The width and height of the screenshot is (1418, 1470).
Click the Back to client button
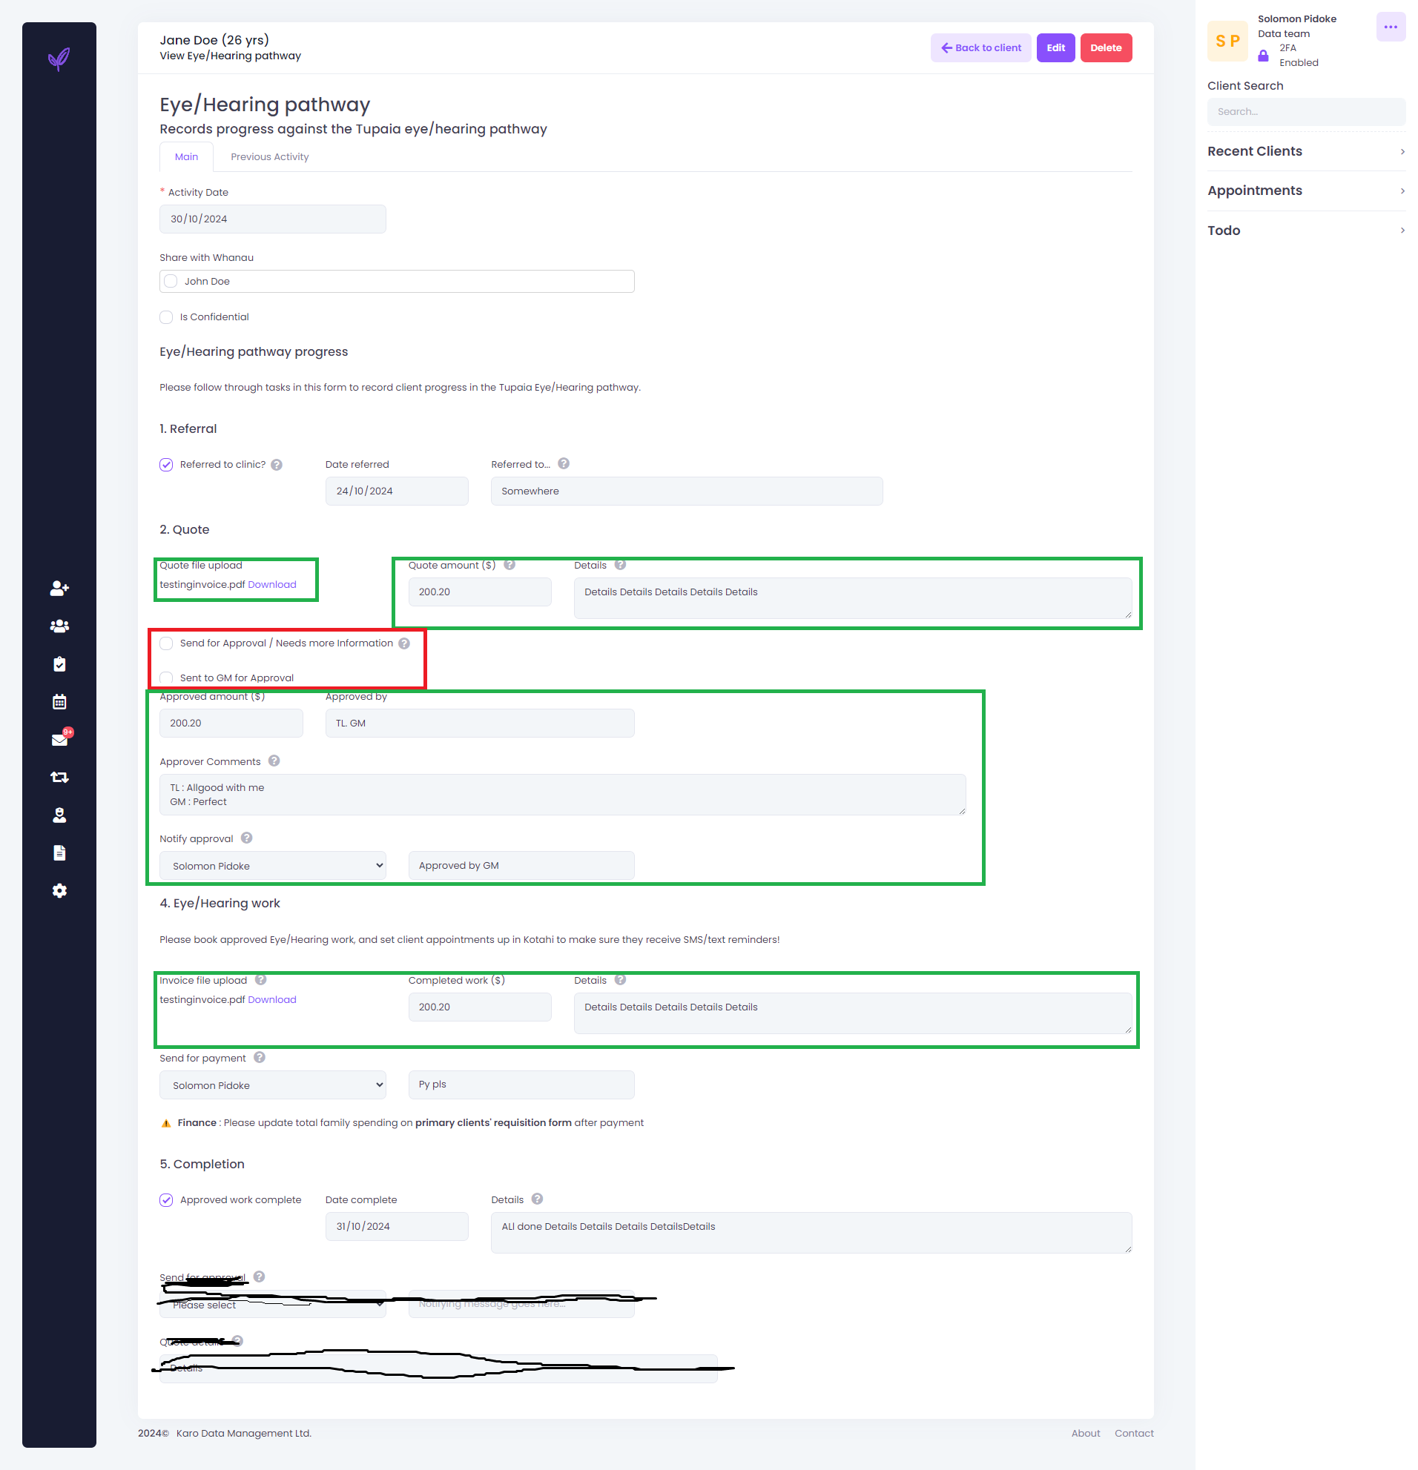click(x=980, y=48)
